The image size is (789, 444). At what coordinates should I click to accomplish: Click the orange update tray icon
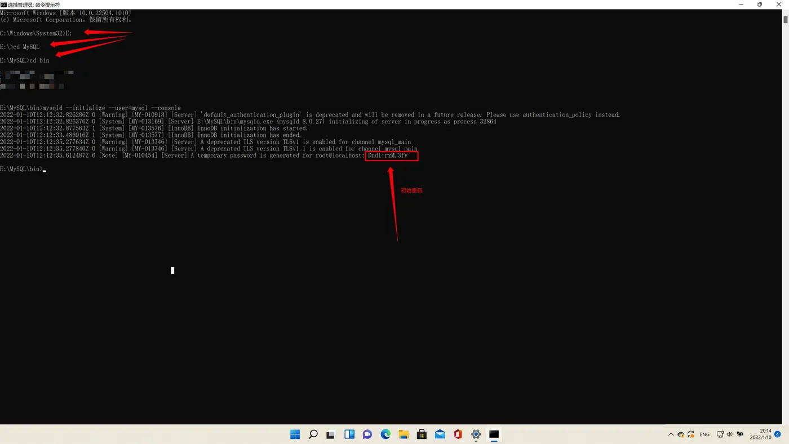click(x=691, y=434)
